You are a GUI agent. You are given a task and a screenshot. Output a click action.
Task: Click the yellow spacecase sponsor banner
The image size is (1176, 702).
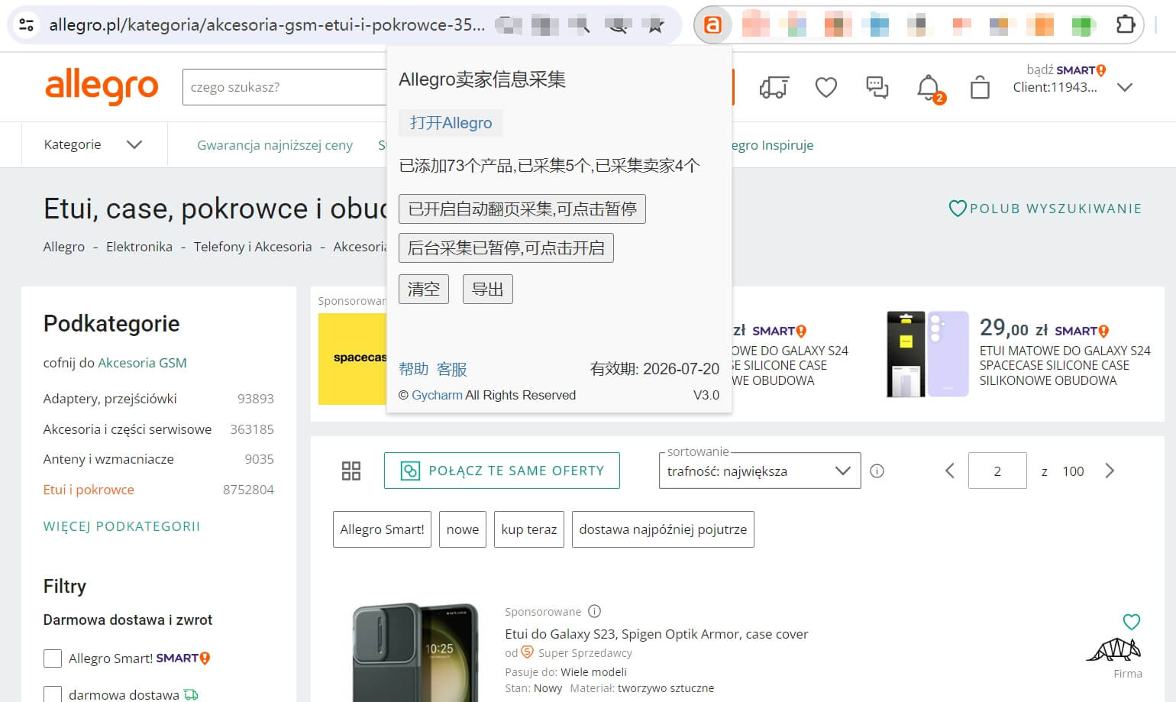point(352,358)
